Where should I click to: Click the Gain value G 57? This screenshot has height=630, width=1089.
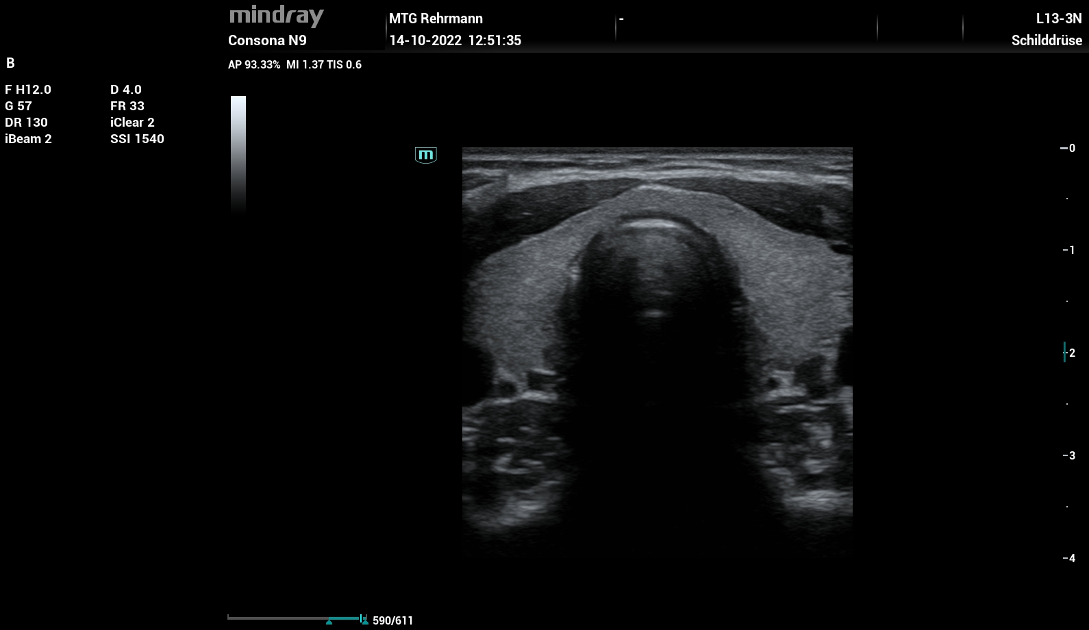point(18,106)
